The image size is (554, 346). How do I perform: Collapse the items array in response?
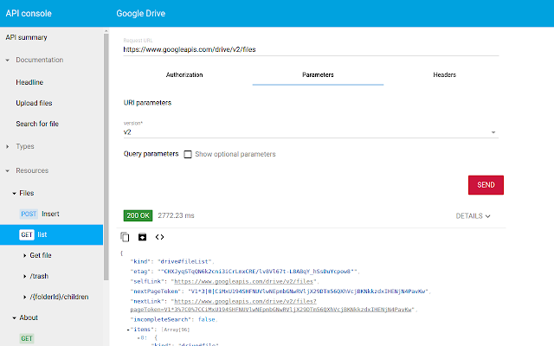pos(128,330)
